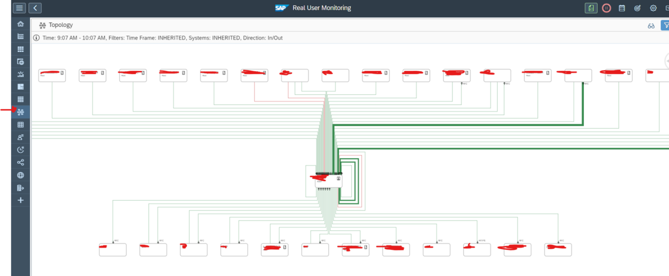Open the globe icon view in the sidebar
669x276 pixels.
click(21, 175)
